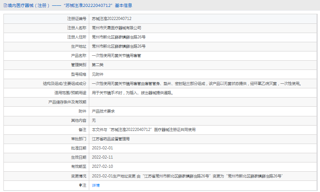This screenshot has height=192, width=320.
Task: Select effective date 2022-02-11
Action: (102, 157)
